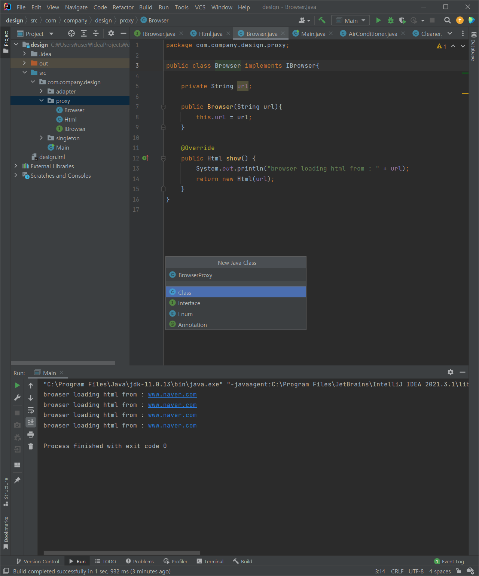Expand External Libraries node
Viewport: 479px width, 576px height.
(16, 166)
